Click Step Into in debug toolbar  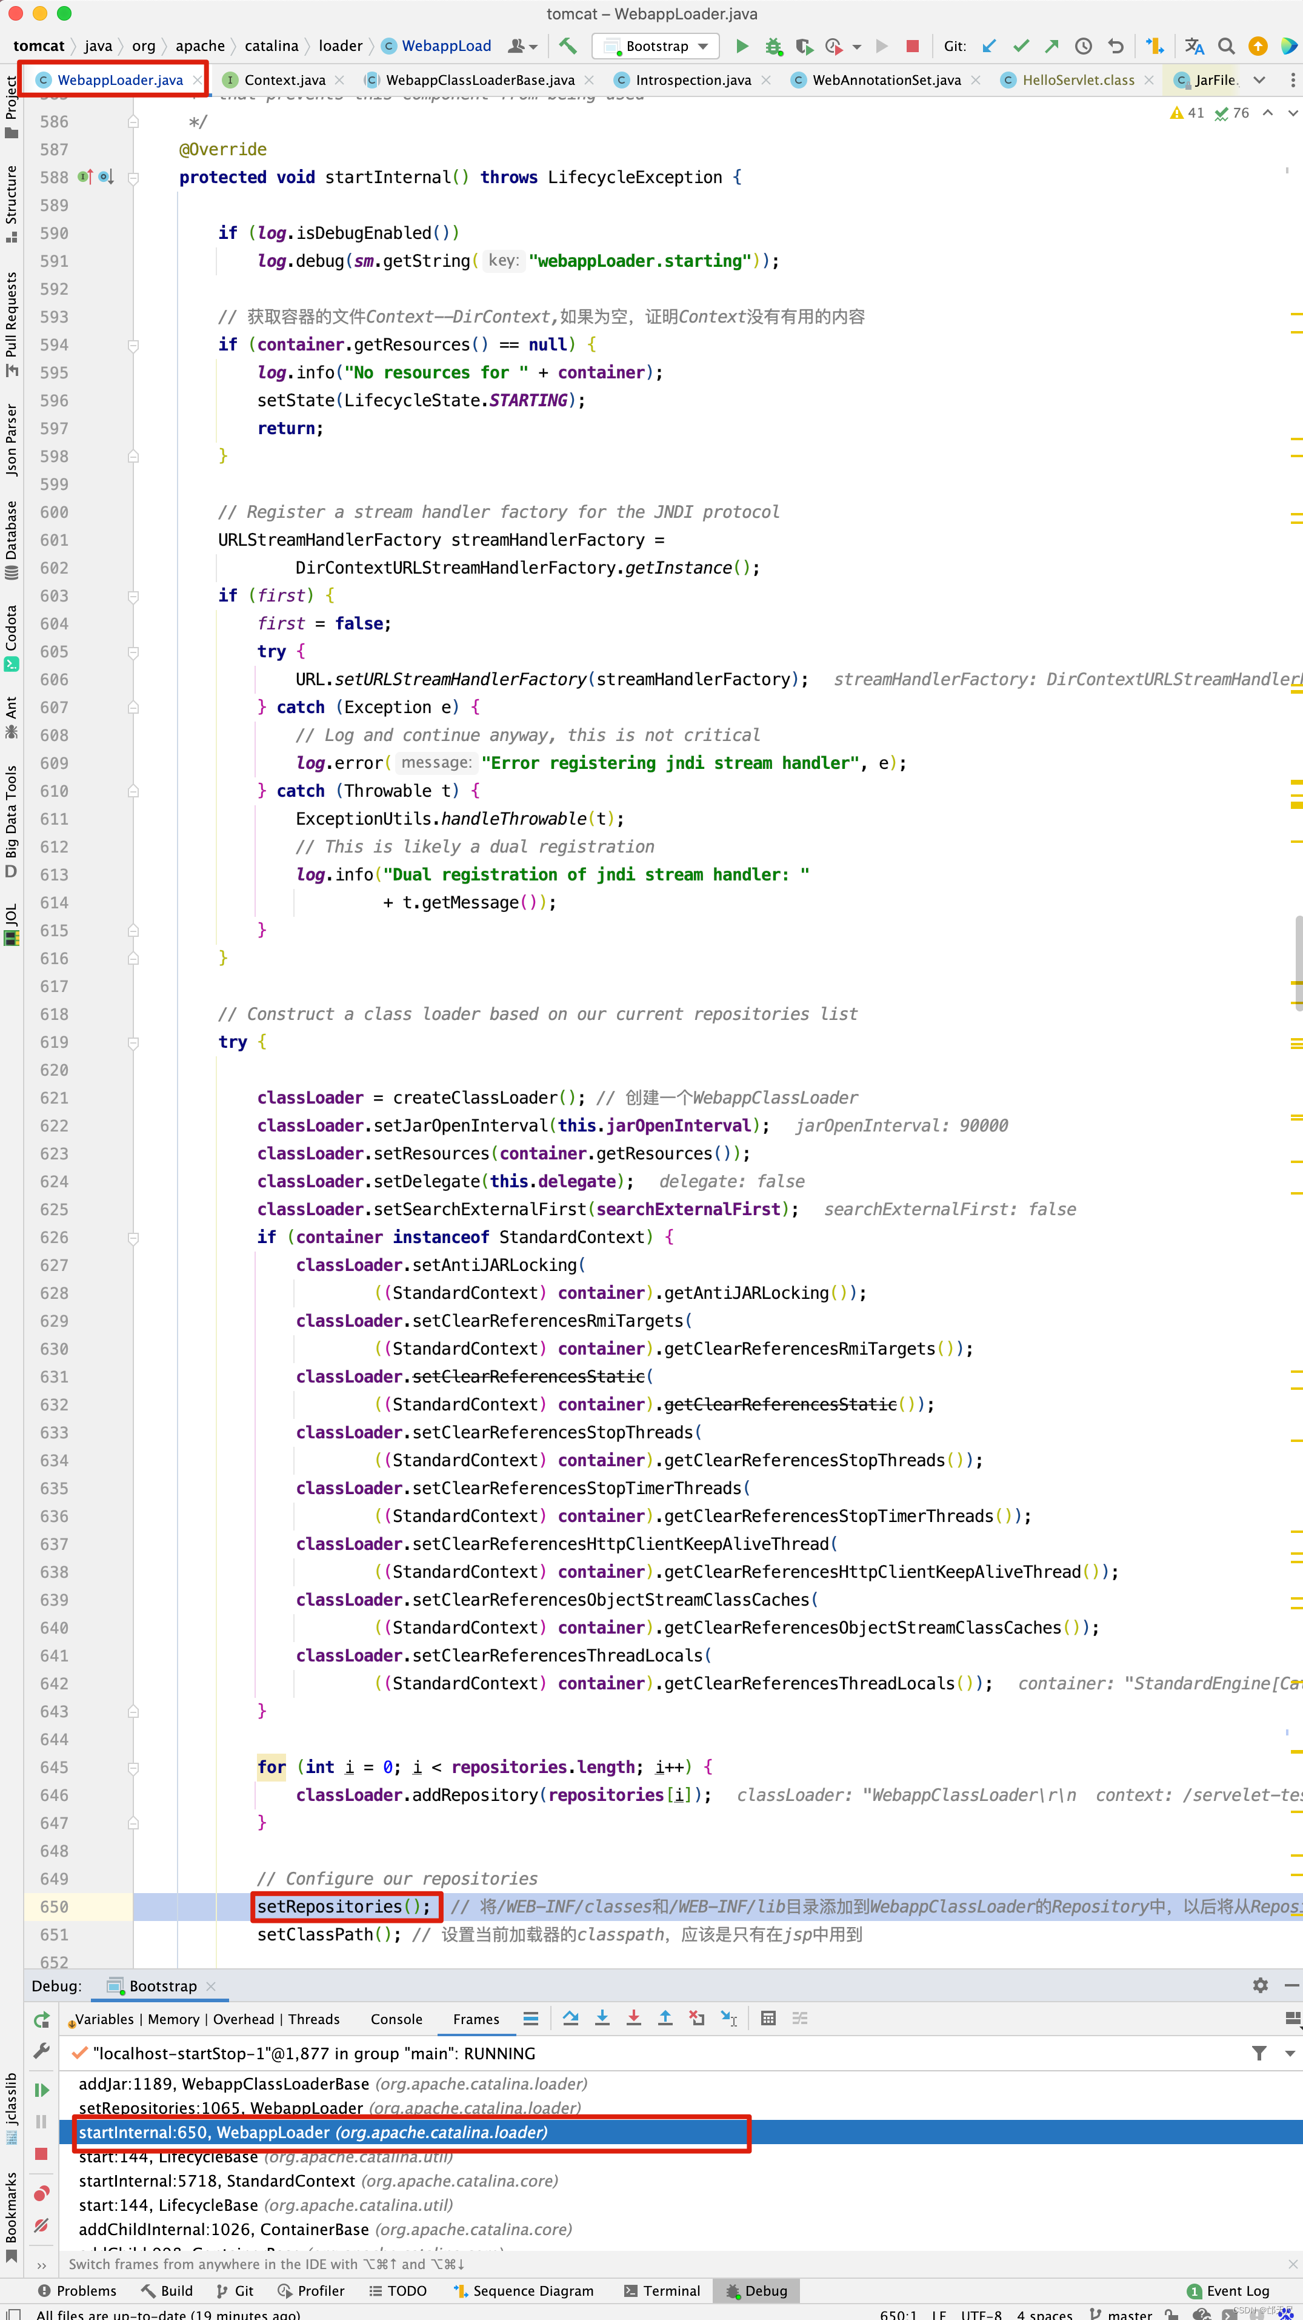pyautogui.click(x=602, y=2018)
